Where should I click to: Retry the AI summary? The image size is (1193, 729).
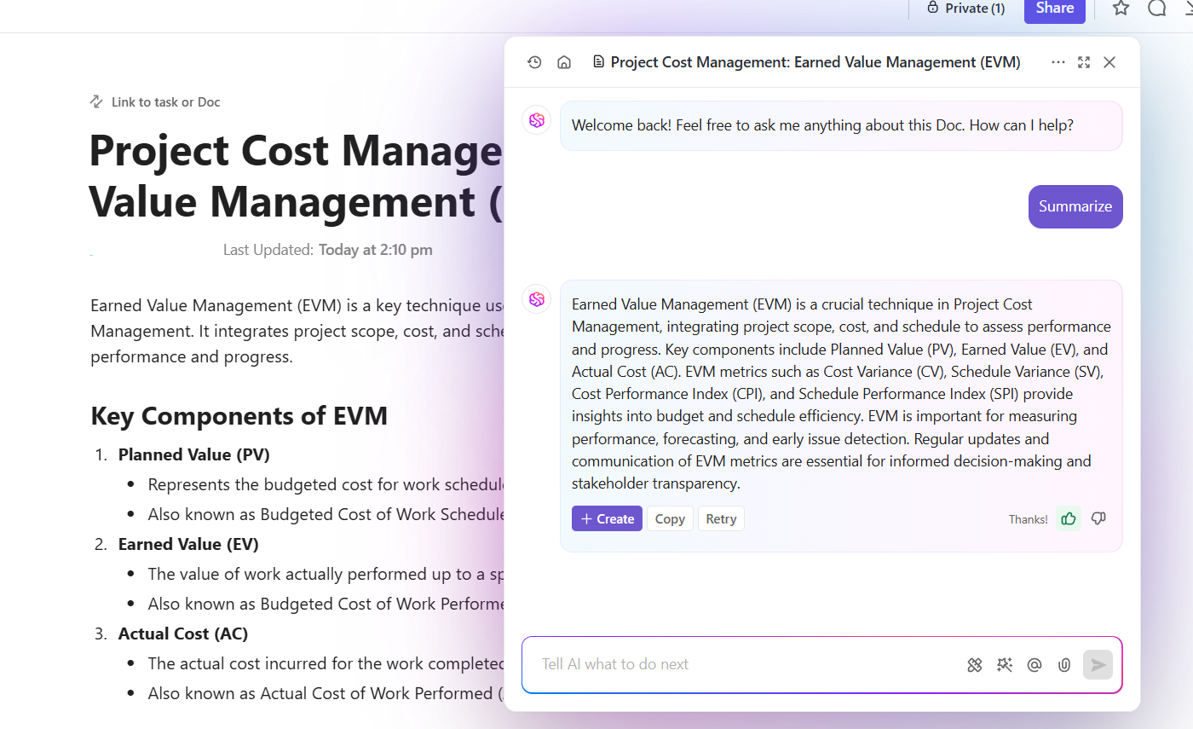pos(721,518)
